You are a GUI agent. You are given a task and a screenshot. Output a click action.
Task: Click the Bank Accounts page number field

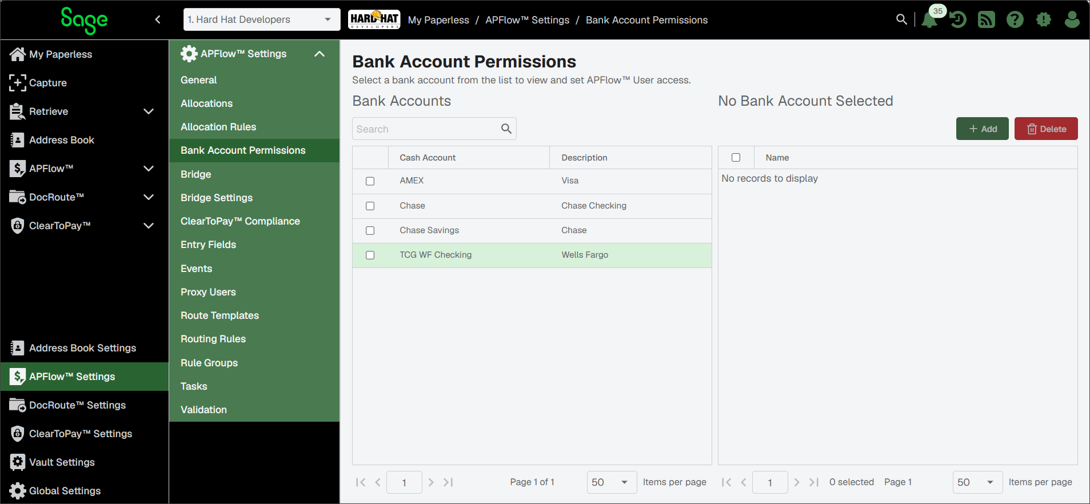404,482
